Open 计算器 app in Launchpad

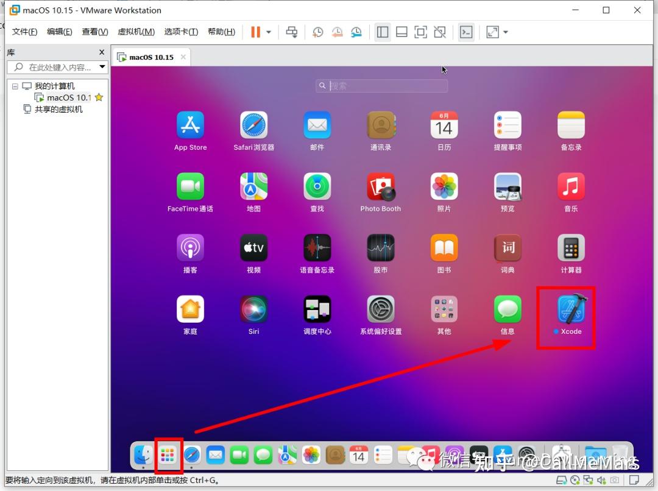(571, 247)
